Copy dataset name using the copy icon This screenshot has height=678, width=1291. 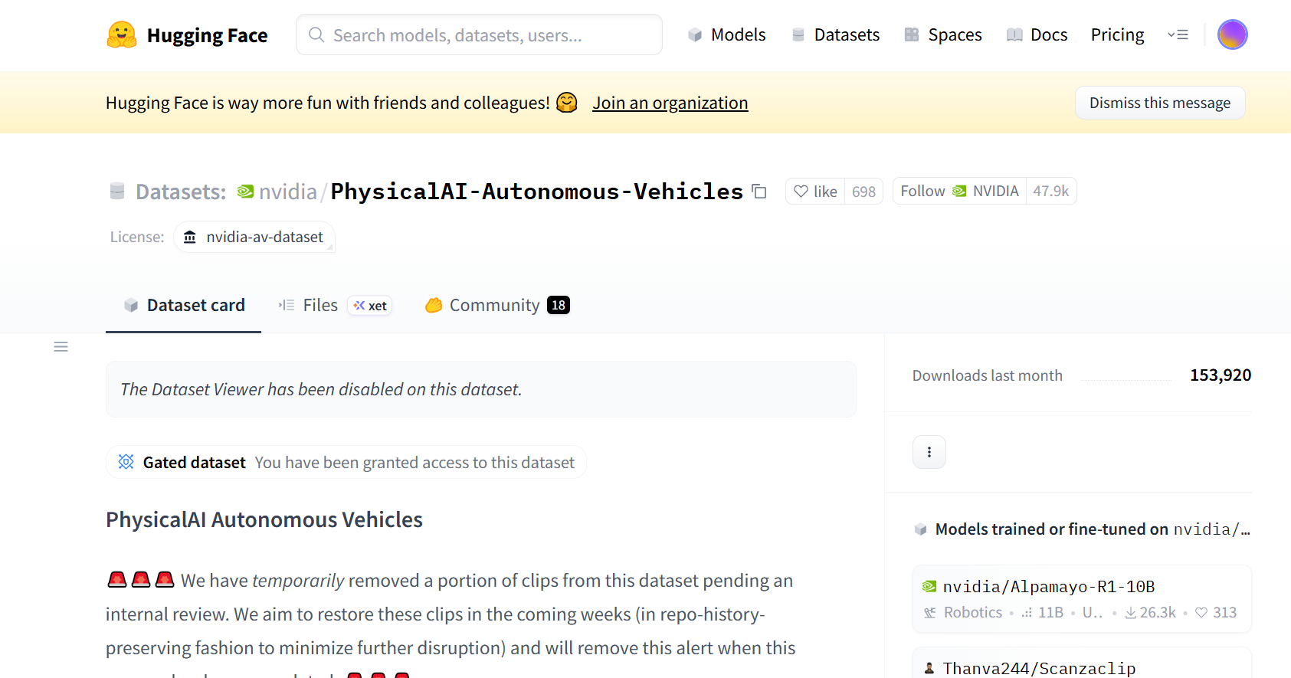759,192
